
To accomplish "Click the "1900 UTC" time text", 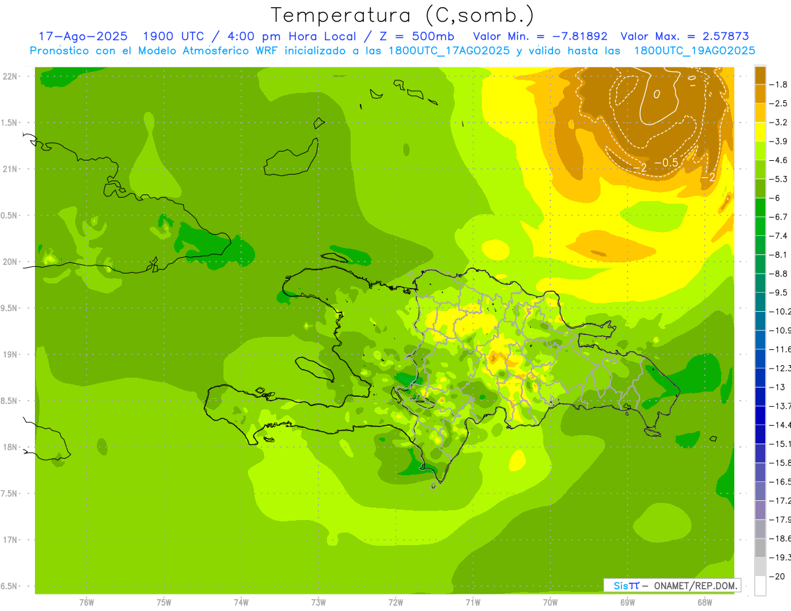I will 175,36.
